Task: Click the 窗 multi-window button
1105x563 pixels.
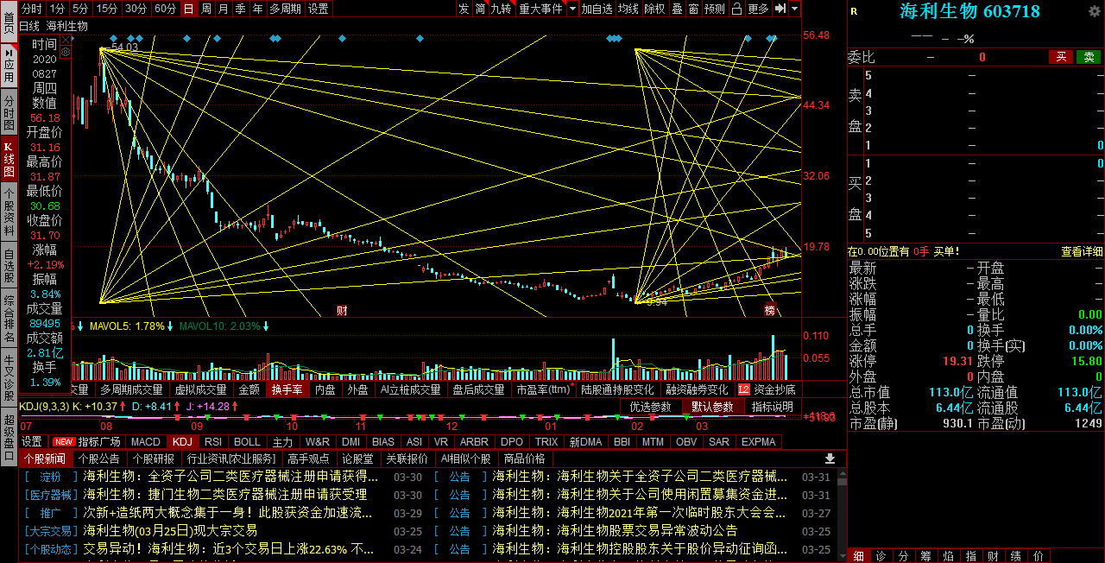Action: click(x=693, y=9)
